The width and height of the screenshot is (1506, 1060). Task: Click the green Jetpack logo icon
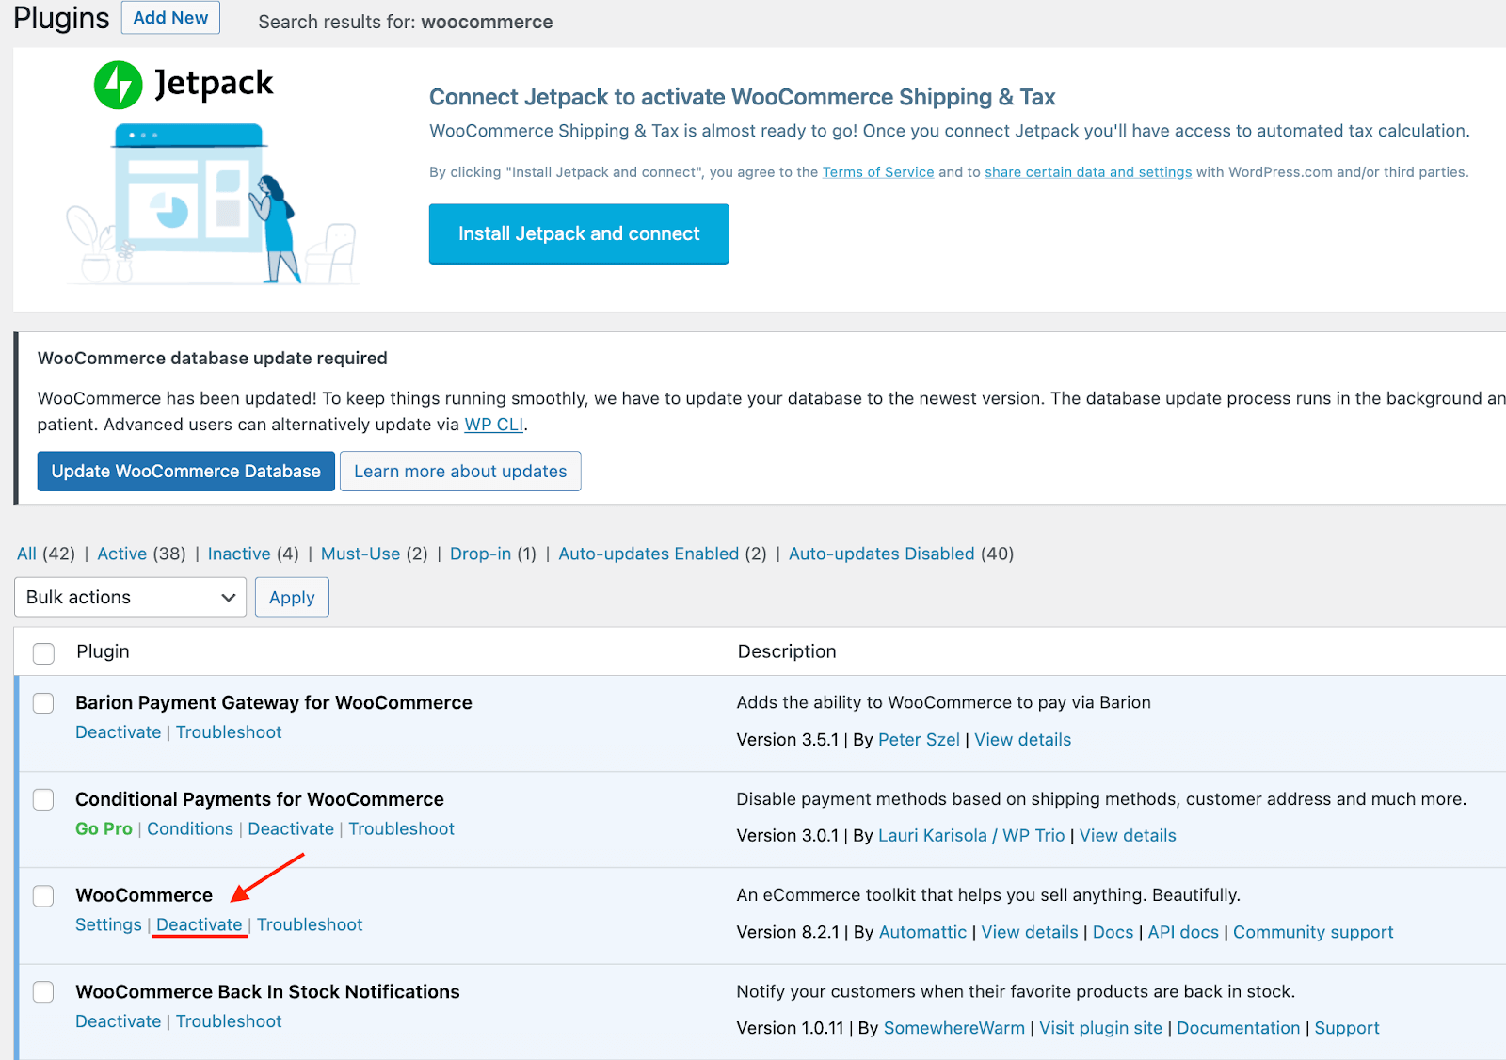pos(119,85)
